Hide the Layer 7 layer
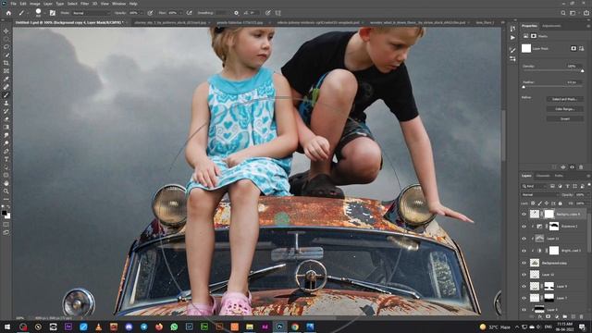Viewport: 592px width, 333px height. pyautogui.click(x=524, y=298)
